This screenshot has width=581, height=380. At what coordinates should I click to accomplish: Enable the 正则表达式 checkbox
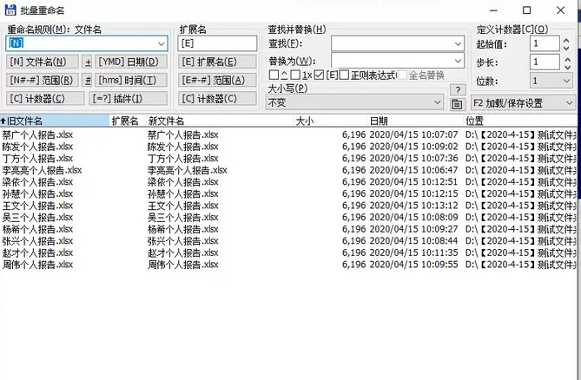(x=345, y=75)
